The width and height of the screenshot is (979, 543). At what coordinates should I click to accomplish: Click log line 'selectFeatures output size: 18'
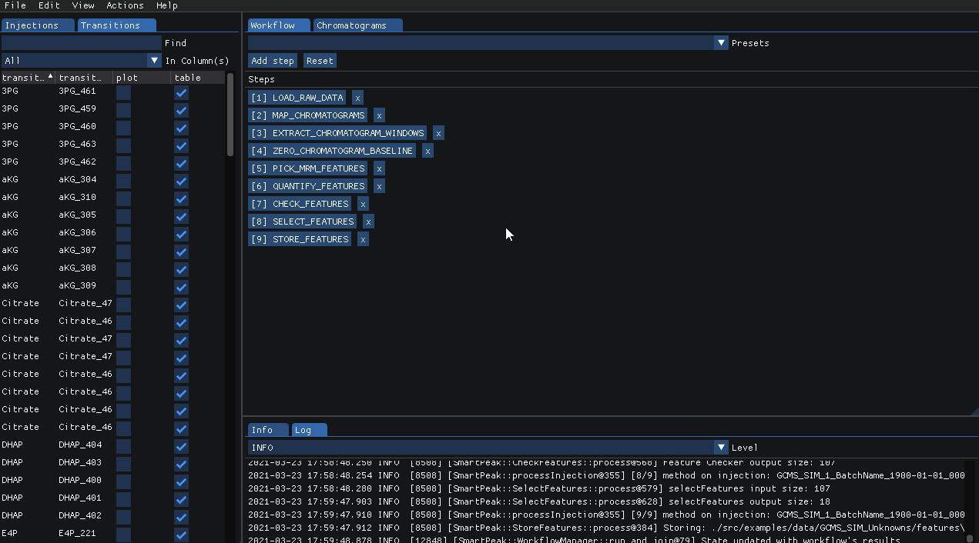coord(539,501)
